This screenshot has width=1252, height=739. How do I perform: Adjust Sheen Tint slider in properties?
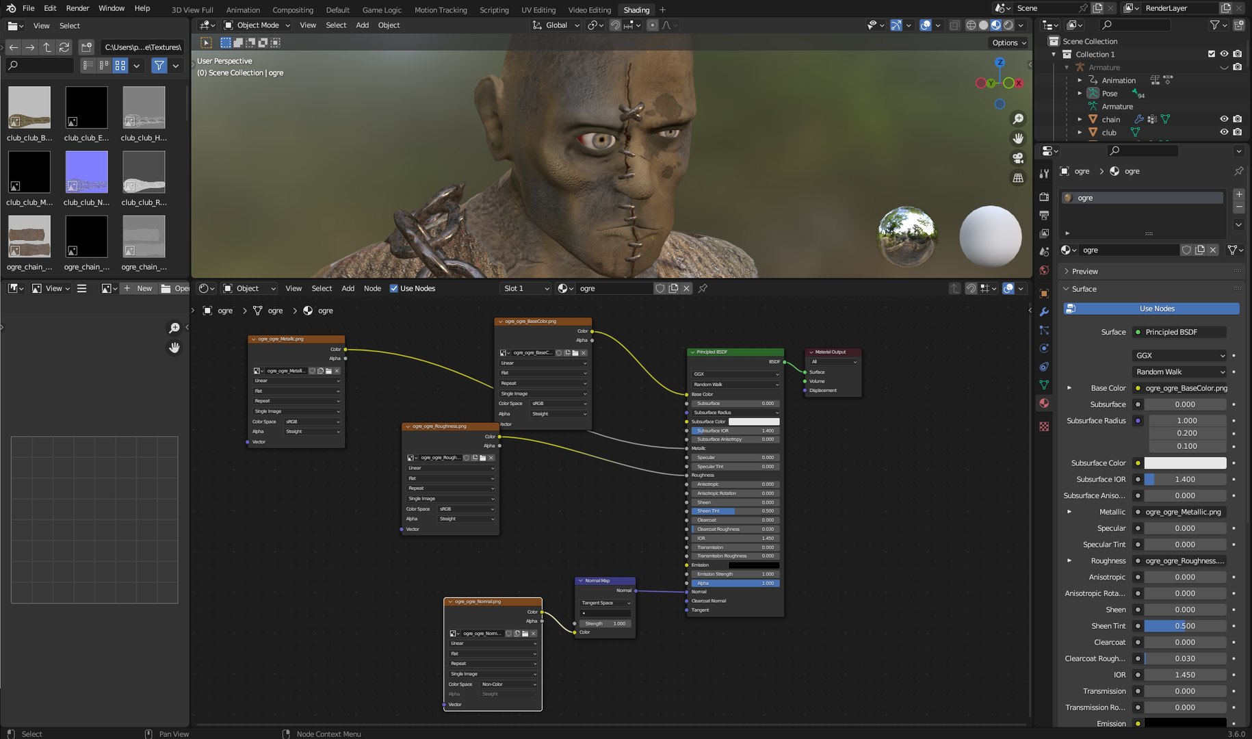(1185, 626)
